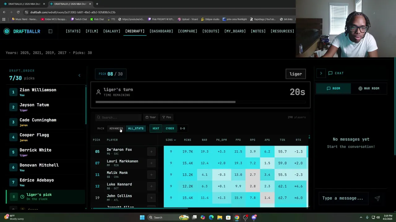This screenshot has width=396, height=222.
Task: Switch stats view to MAIN
Action: coord(101,128)
